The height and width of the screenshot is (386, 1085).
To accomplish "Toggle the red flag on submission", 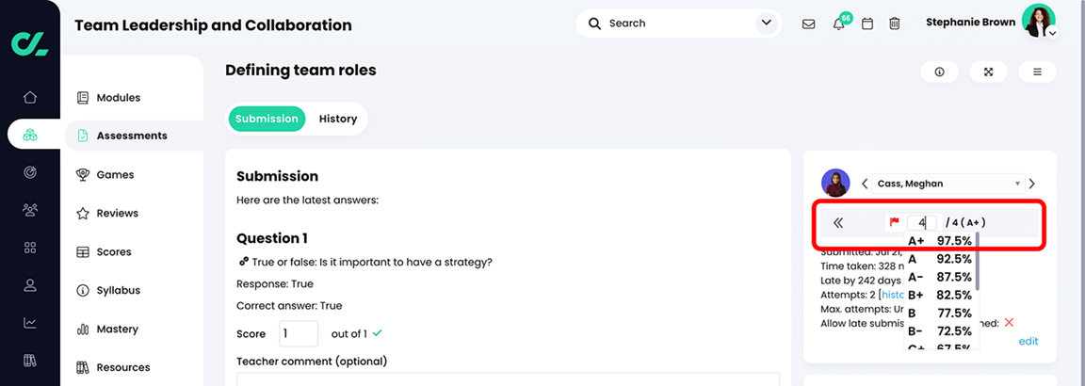I will [894, 222].
